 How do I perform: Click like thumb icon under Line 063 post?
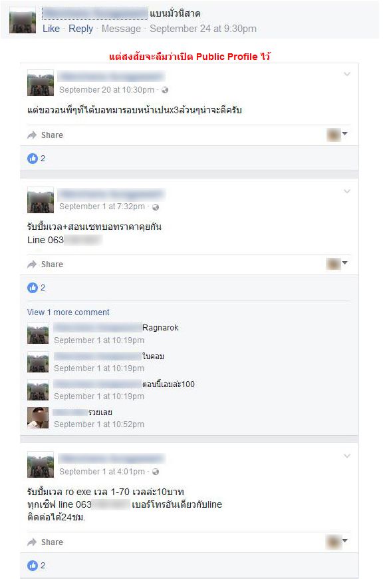point(33,288)
